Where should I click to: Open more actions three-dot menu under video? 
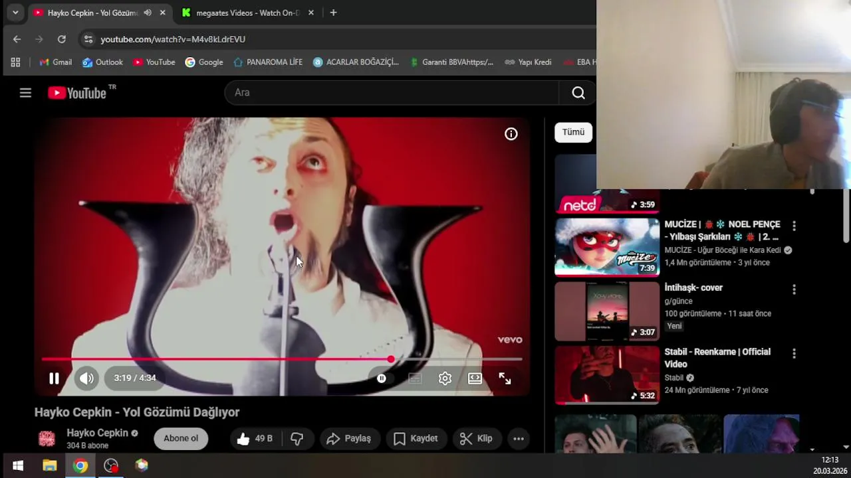[x=519, y=438]
